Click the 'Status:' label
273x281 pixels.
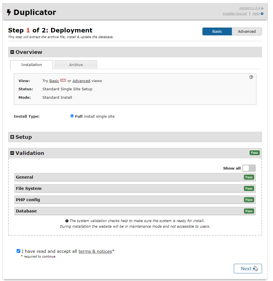tap(26, 89)
